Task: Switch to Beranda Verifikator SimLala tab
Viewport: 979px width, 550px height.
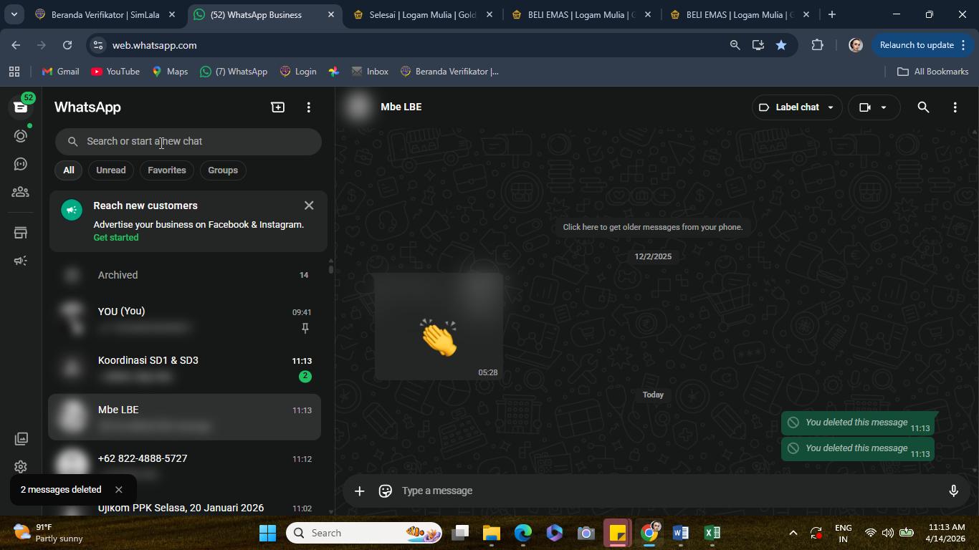Action: pyautogui.click(x=105, y=14)
